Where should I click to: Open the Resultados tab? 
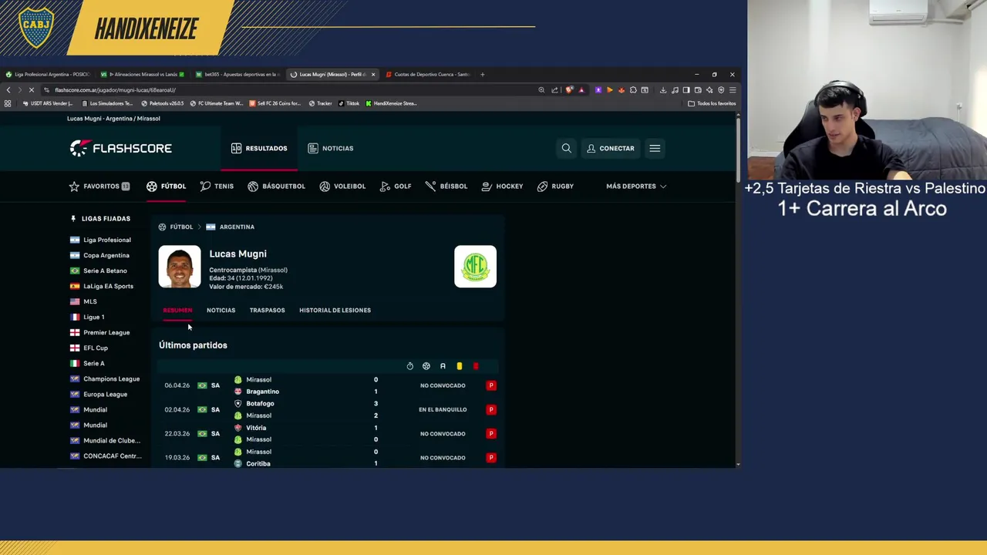coord(259,148)
